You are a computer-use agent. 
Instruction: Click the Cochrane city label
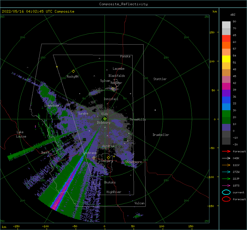[x=90, y=153]
